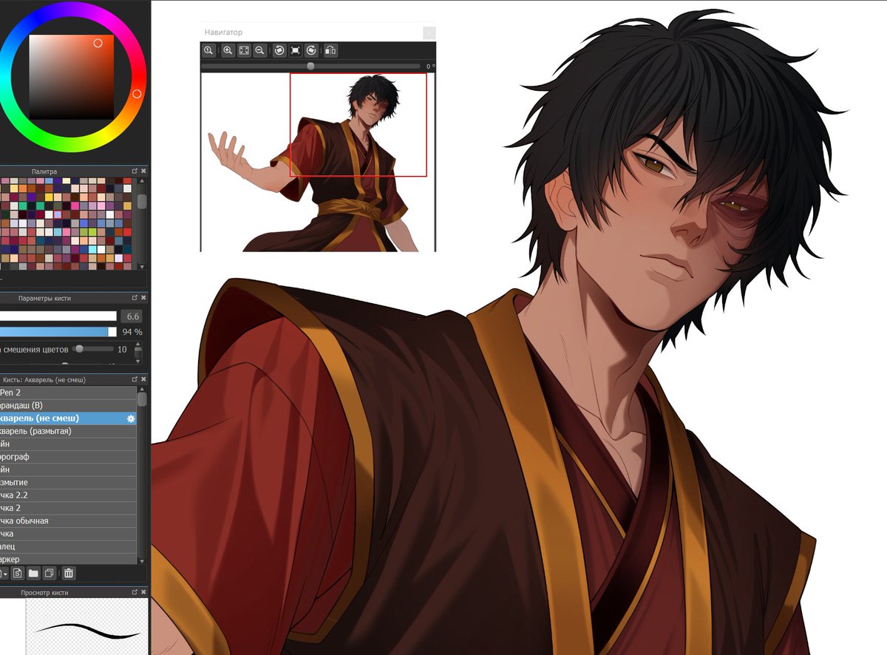The image size is (887, 655).
Task: Select the Аэрограф brush
Action: (68, 457)
